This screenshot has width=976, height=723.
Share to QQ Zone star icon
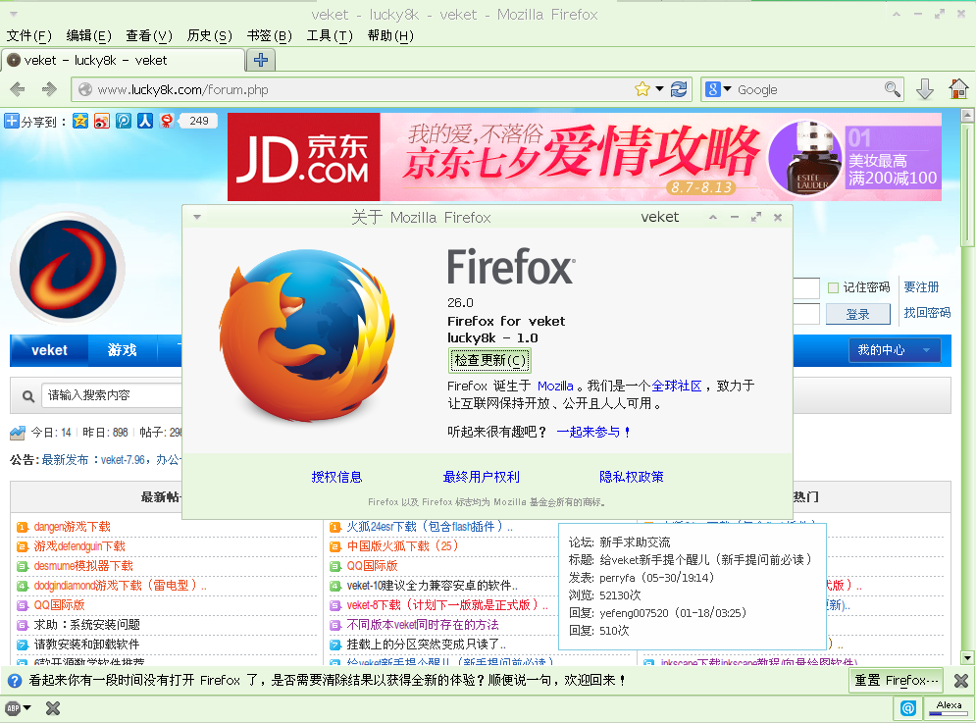coord(80,121)
